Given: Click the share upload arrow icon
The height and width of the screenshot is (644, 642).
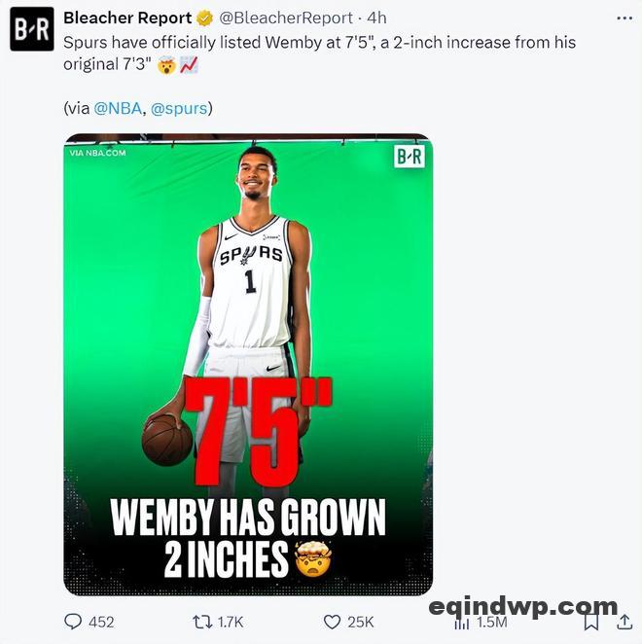Looking at the screenshot, I should (x=624, y=622).
